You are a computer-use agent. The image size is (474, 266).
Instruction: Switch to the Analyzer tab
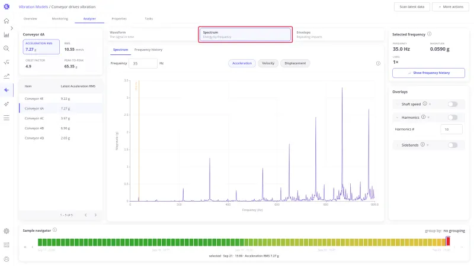89,19
